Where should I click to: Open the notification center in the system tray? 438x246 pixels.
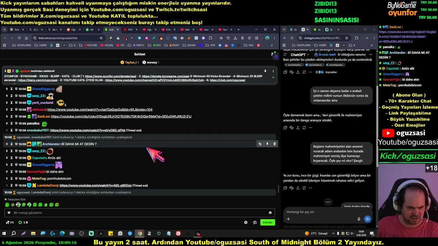[372, 234]
